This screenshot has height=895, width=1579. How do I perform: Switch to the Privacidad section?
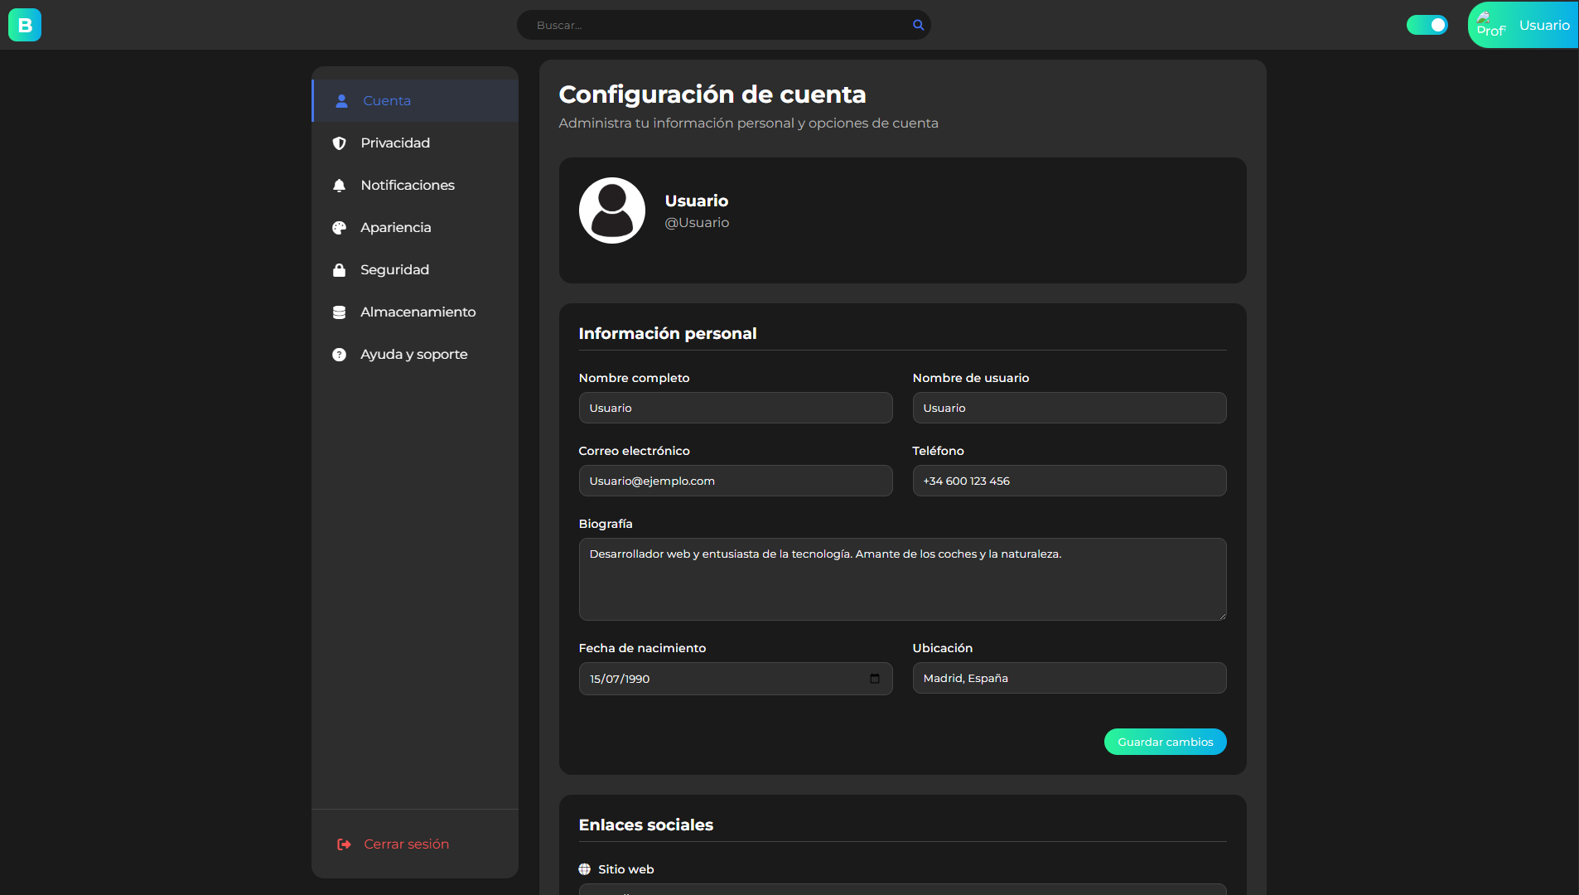pyautogui.click(x=395, y=143)
